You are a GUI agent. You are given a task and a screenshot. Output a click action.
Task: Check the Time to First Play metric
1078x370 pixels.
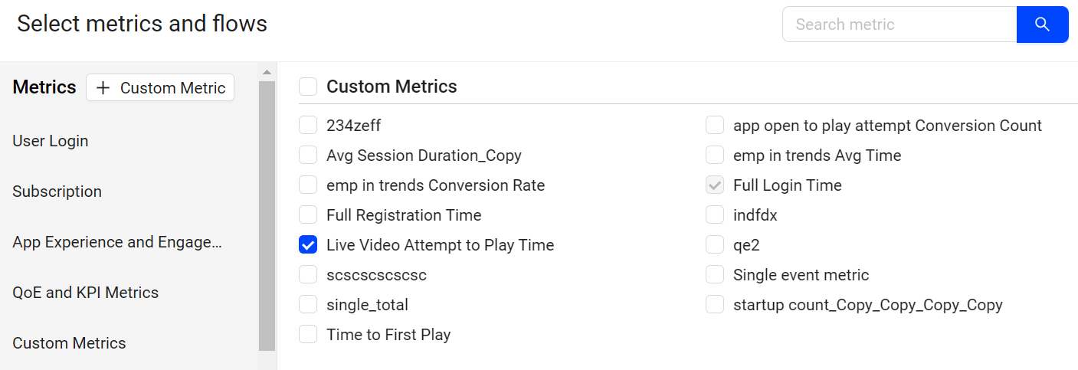pyautogui.click(x=308, y=335)
